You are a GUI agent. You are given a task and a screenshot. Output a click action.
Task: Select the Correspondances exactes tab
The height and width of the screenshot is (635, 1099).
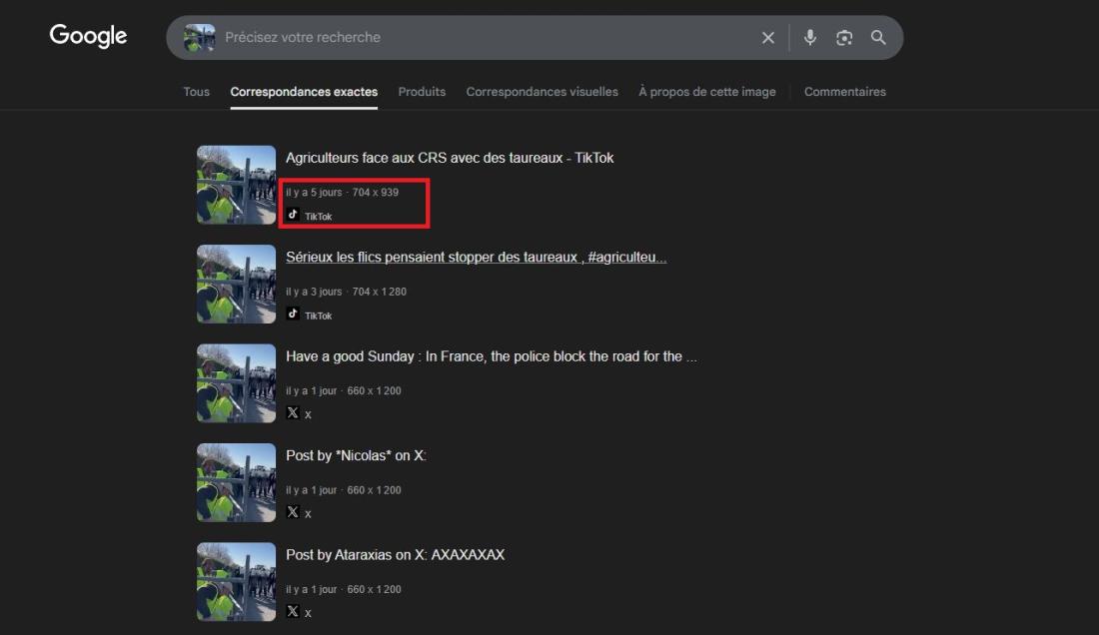(x=304, y=92)
